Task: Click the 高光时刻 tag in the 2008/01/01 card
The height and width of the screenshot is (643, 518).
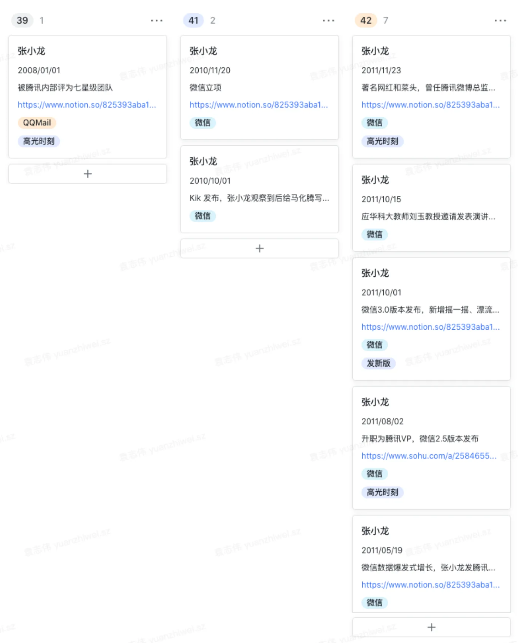Action: pos(39,141)
